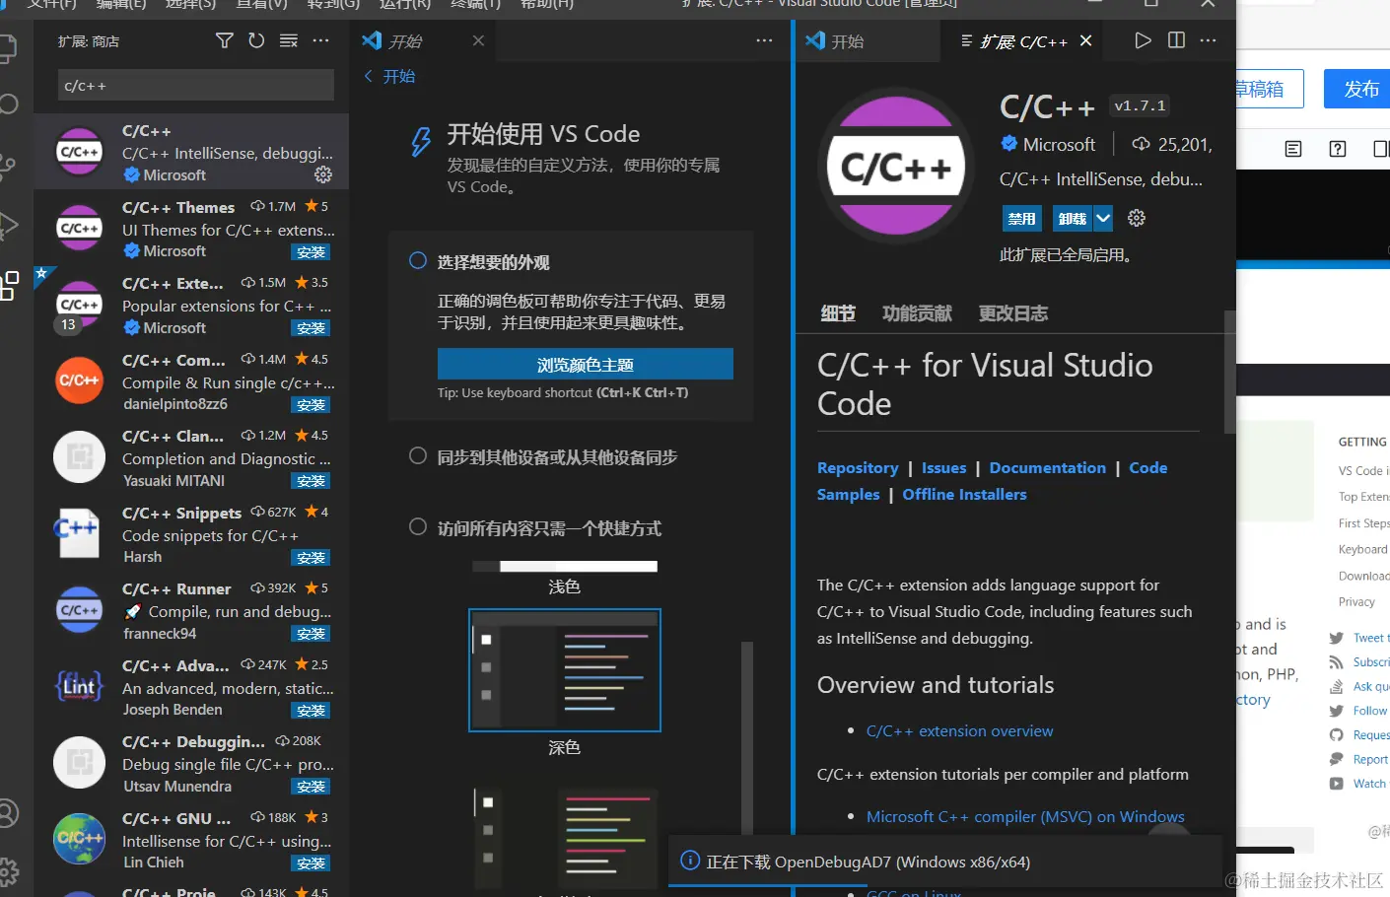Open the Manage gear in the activity bar
This screenshot has height=897, width=1390.
[x=9, y=871]
